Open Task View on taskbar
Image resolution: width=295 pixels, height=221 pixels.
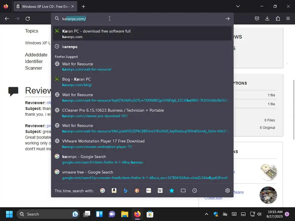87,214
